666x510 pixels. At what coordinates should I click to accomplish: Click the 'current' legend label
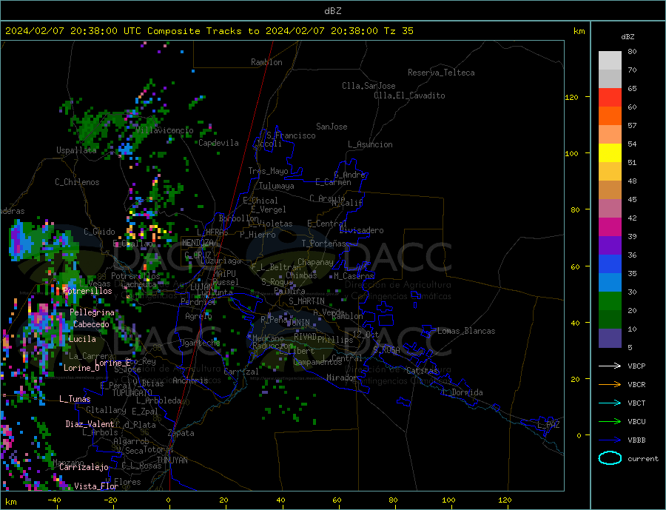coord(643,459)
